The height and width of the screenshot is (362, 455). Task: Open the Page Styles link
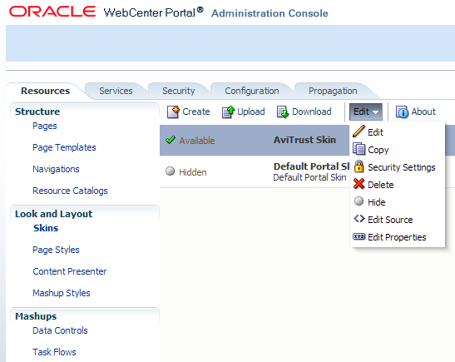[x=56, y=250]
